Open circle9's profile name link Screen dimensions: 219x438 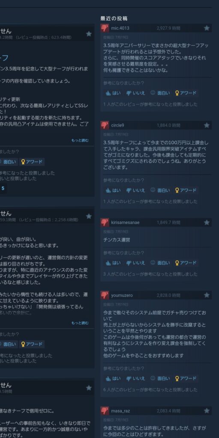click(x=117, y=125)
